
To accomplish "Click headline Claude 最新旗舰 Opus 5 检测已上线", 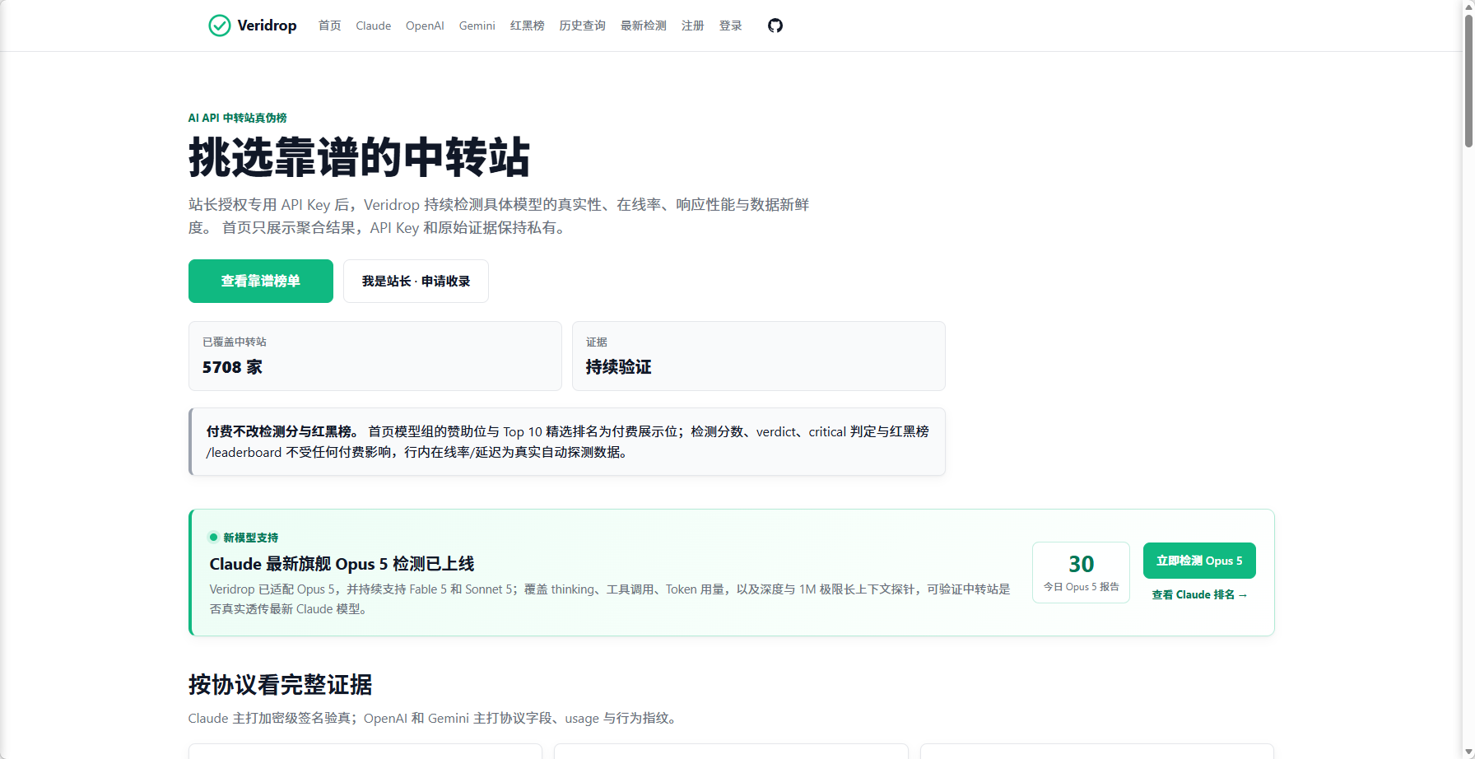I will click(342, 564).
